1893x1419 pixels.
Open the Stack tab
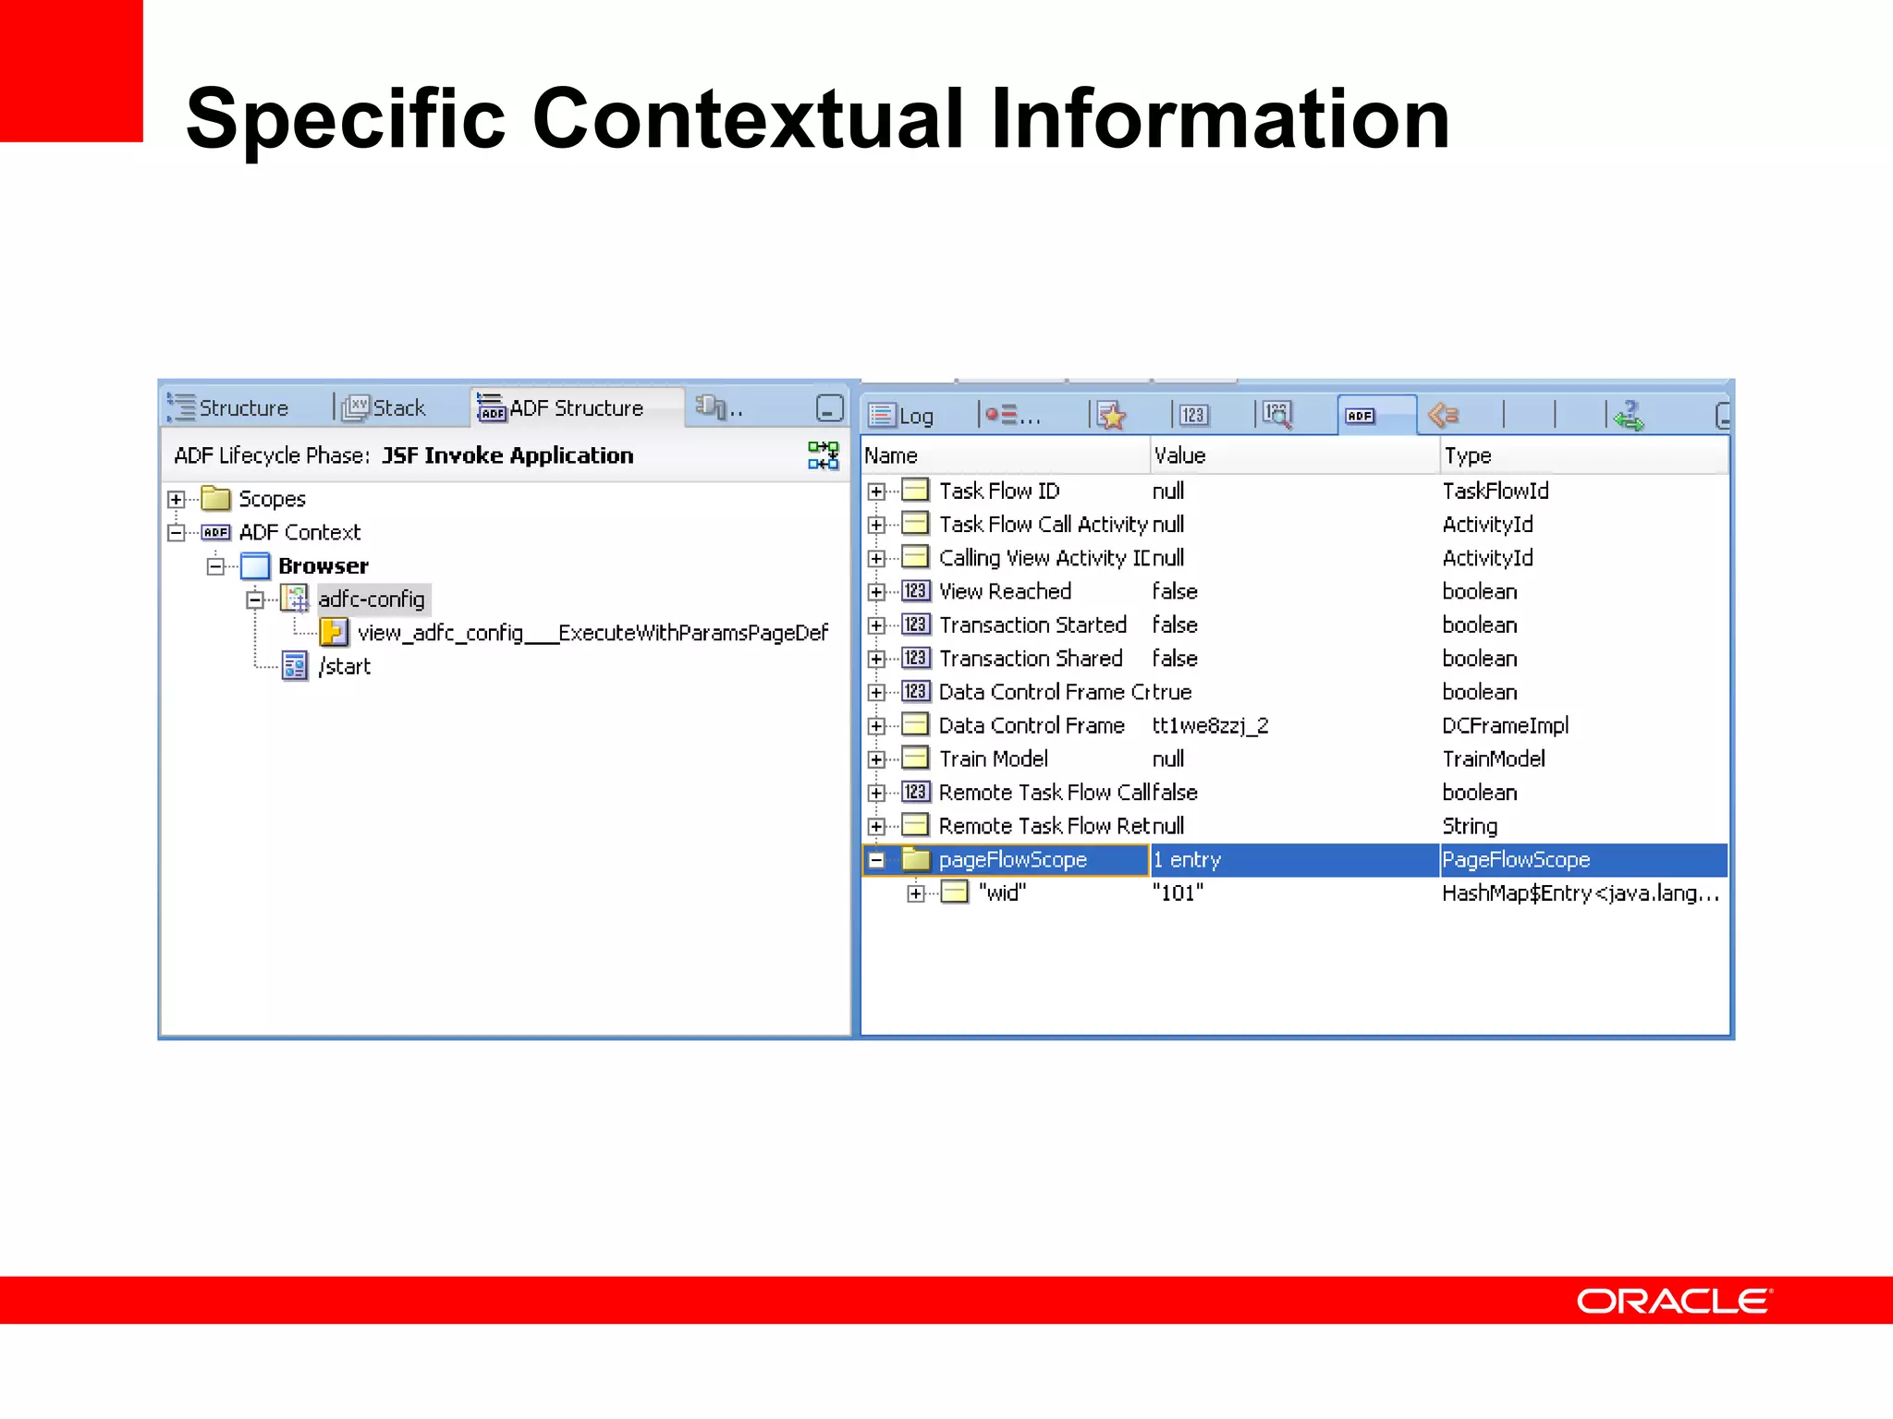coord(384,407)
